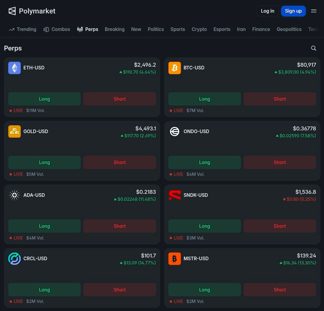Screen dimensions: 324x311
Task: Click the Perps candlestick icon
Action: 80,29
